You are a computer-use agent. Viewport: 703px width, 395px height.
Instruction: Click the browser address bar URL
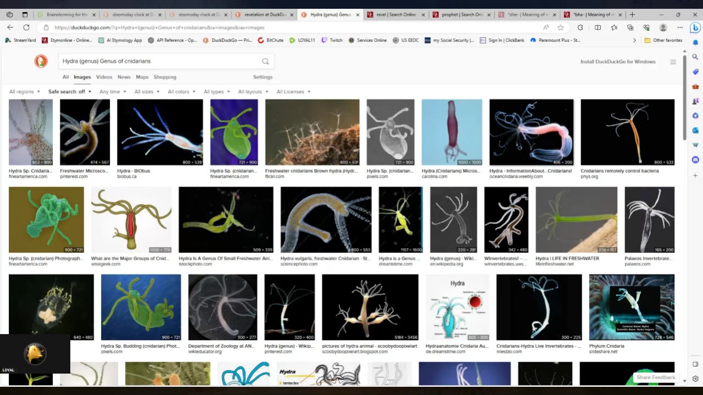(159, 27)
